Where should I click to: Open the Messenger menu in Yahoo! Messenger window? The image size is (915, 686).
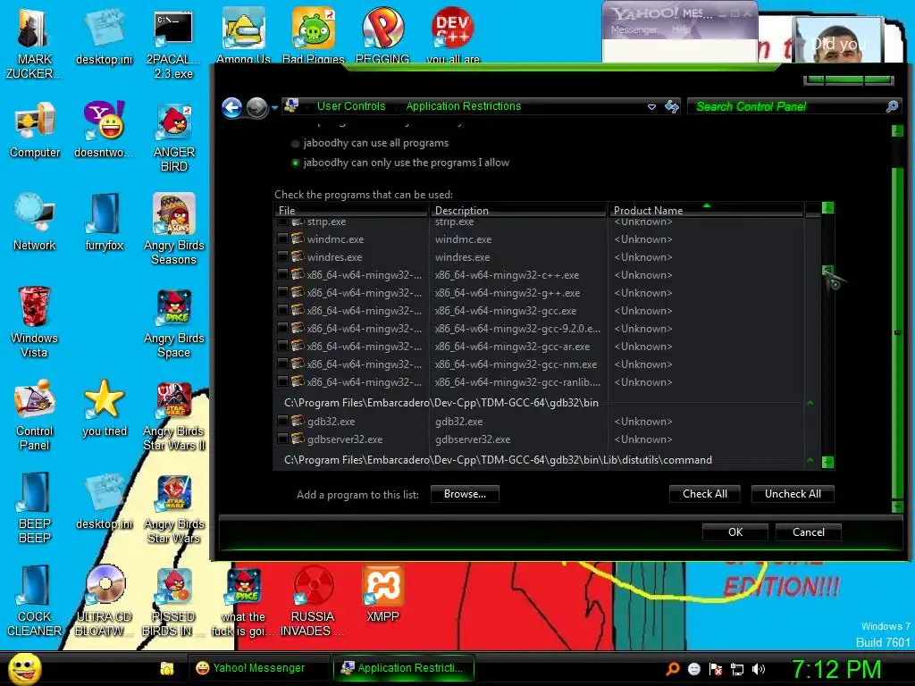pos(634,29)
